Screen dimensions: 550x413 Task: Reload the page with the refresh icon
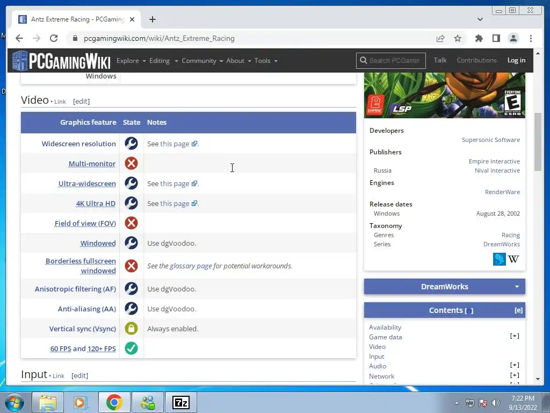pos(54,38)
